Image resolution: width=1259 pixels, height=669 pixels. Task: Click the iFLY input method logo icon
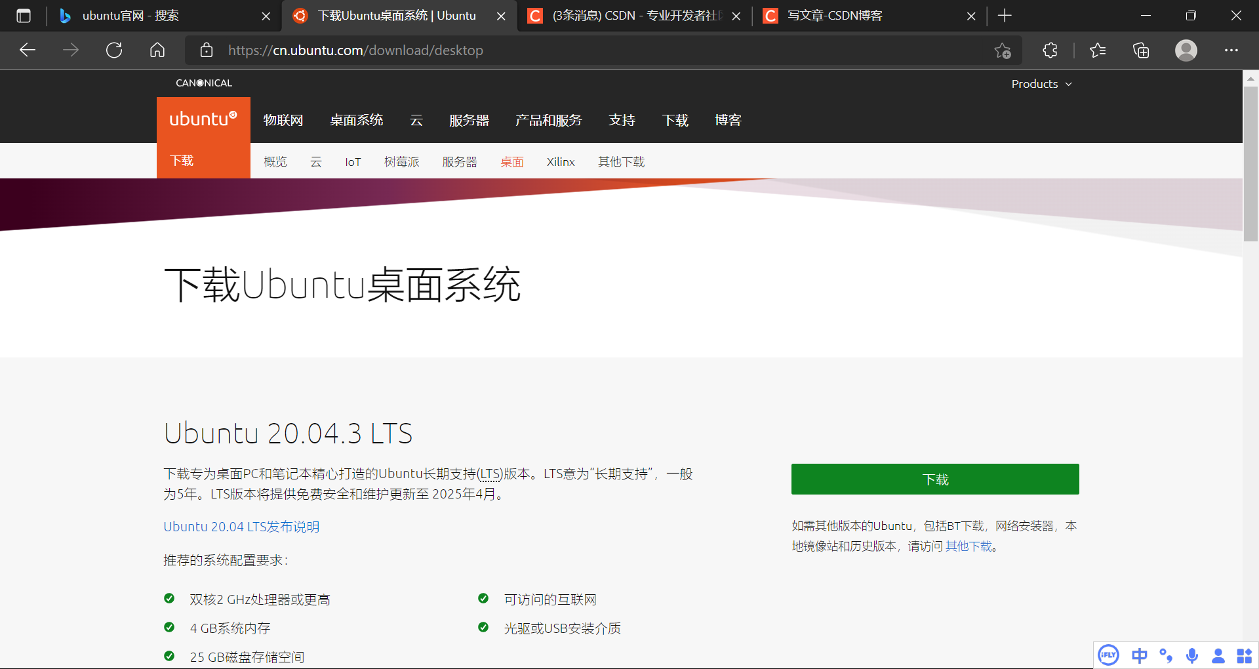pos(1108,655)
